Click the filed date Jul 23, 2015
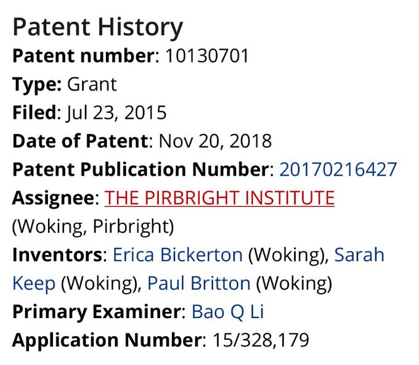The image size is (419, 365). tap(117, 113)
